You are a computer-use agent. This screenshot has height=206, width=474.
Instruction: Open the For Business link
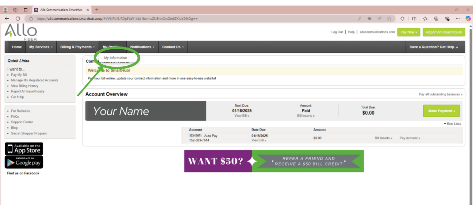coord(20,111)
